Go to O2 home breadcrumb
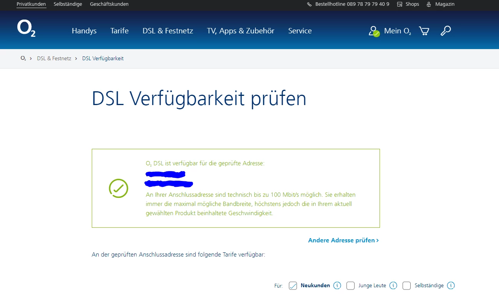 tap(23, 59)
